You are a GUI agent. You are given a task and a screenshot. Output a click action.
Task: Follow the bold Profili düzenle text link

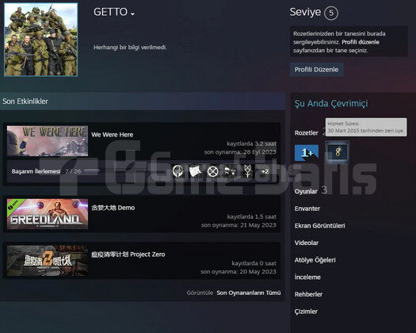click(361, 42)
